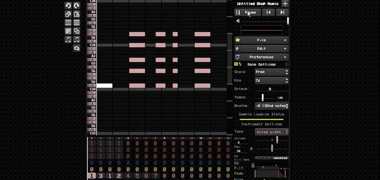This screenshot has width=380, height=180.
Task: Select pattern 5 in the bottom channel row
Action: (137, 176)
